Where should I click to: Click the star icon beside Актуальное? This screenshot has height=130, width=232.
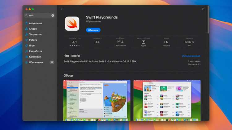[27, 23]
